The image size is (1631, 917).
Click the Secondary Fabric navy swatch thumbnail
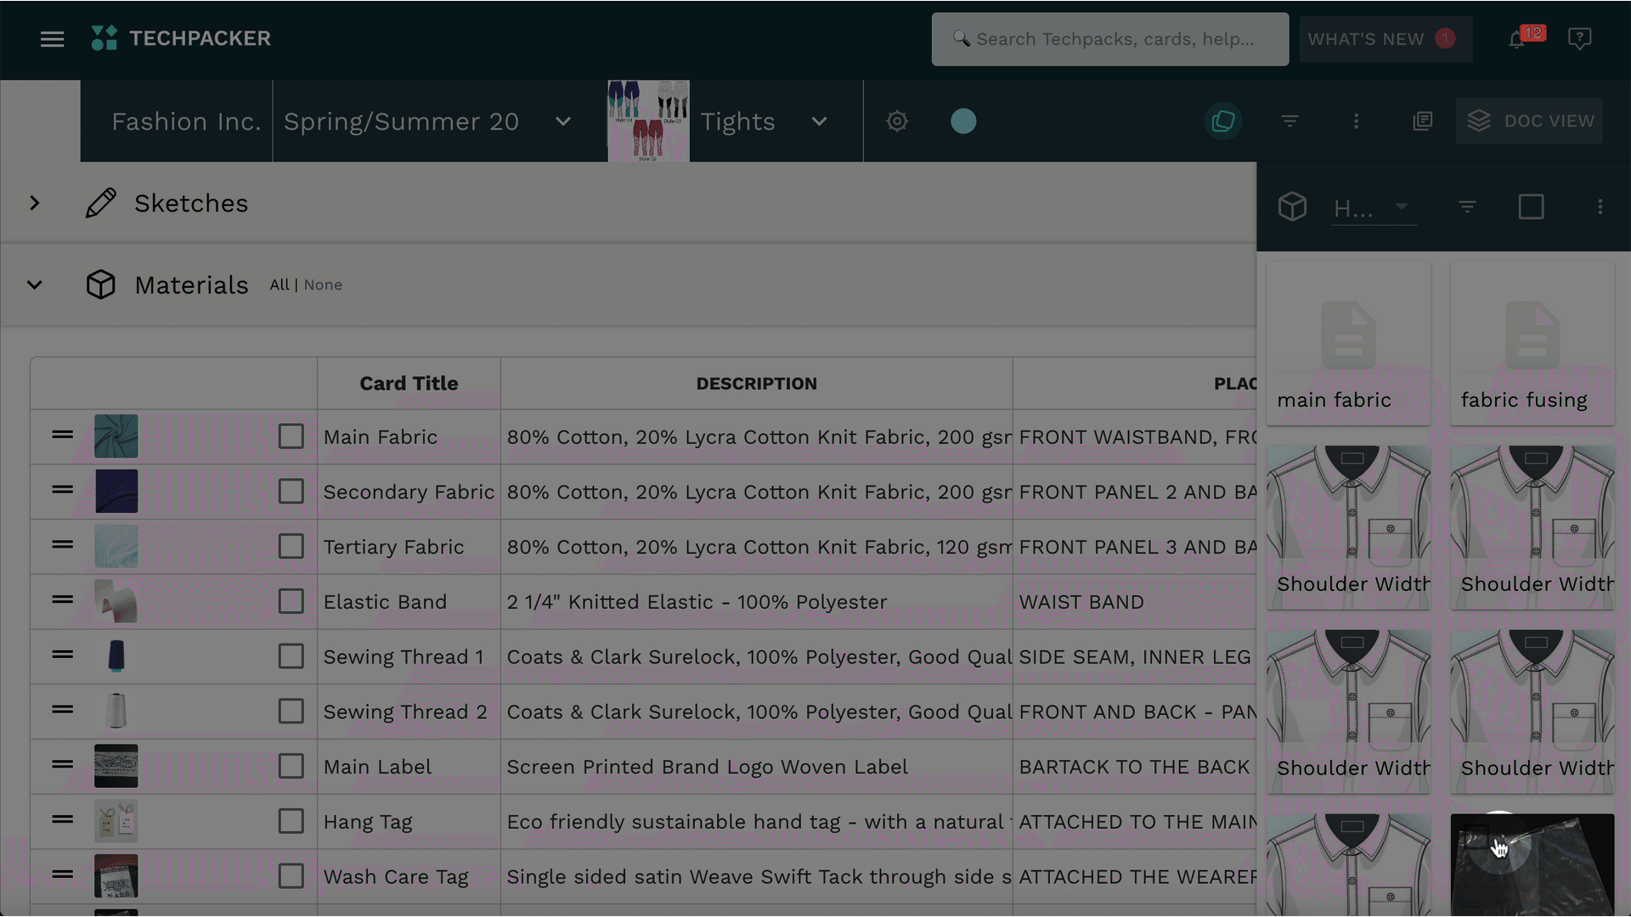(x=116, y=492)
